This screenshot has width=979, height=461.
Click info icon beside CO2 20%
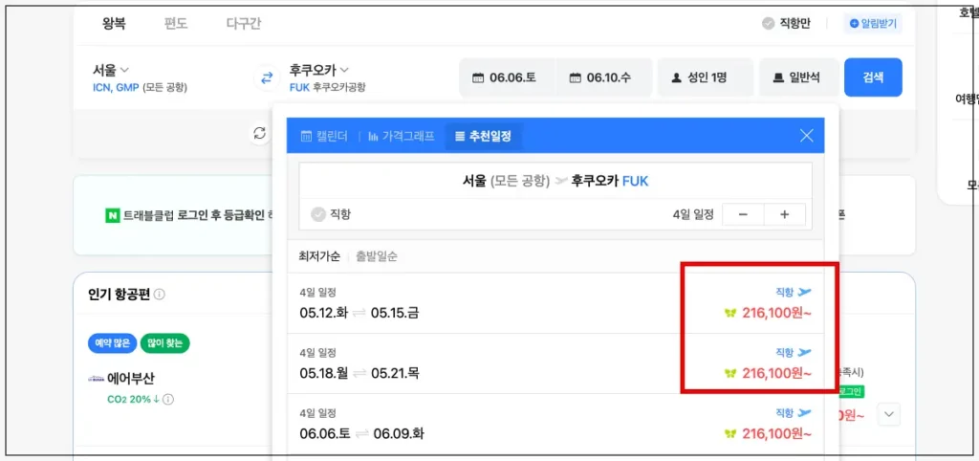[168, 399]
